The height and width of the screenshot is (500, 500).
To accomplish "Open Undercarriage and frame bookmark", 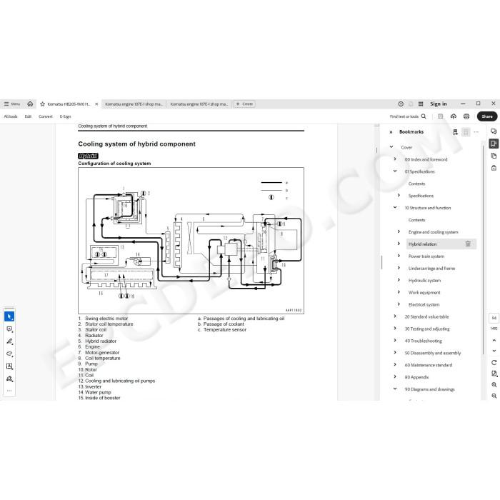I will 431,269.
